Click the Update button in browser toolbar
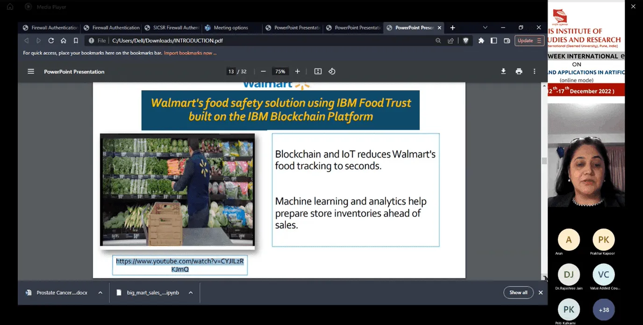The width and height of the screenshot is (643, 325). (x=529, y=41)
